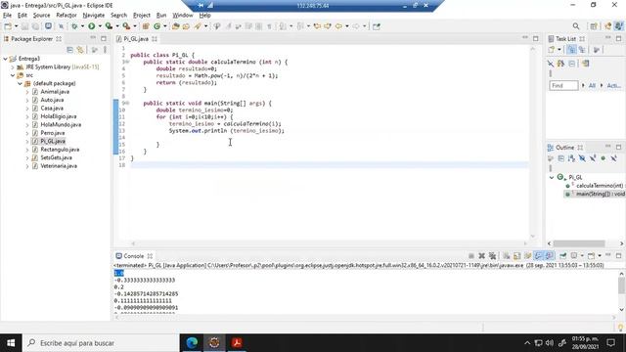Screen dimensions: 626x352
Task: Open Microsoft Edge from the taskbar
Action: (192, 343)
